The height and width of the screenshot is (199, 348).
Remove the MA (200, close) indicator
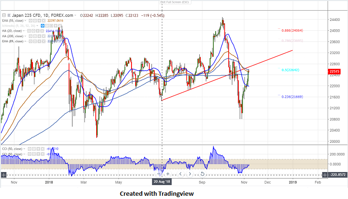[x=44, y=36]
